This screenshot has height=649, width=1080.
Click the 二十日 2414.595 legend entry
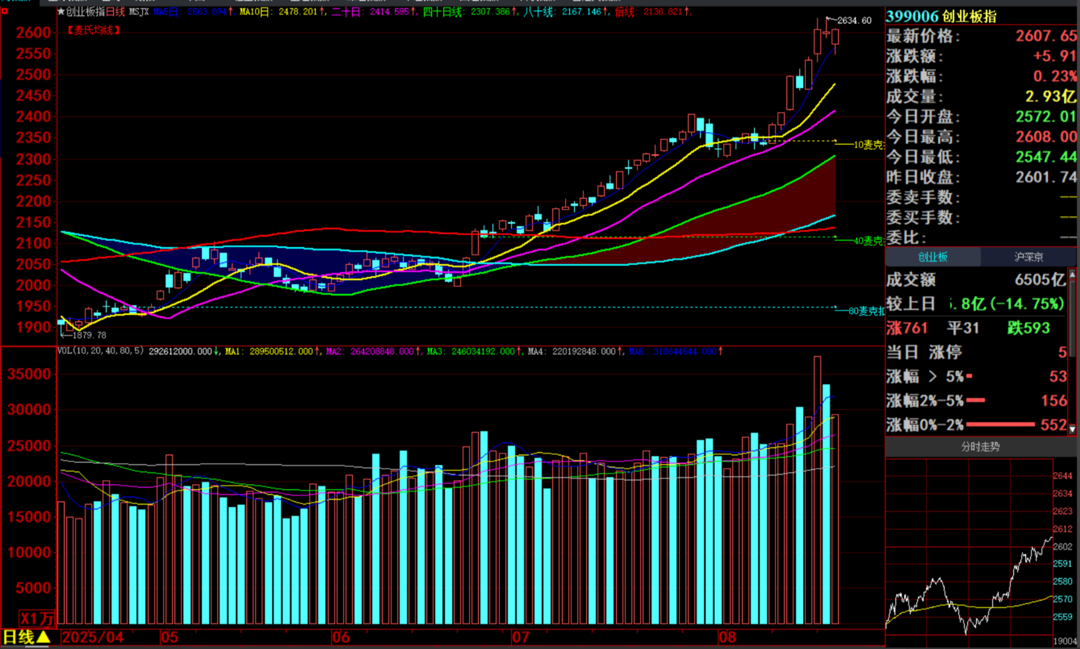(374, 12)
